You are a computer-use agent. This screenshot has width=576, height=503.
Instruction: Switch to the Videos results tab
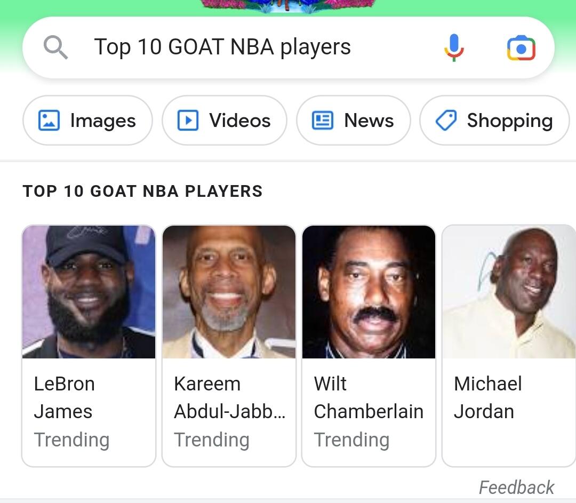coord(225,121)
